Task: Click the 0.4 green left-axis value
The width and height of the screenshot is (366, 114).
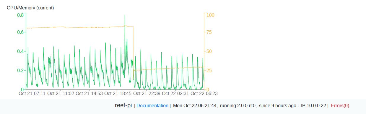Action: pyautogui.click(x=20, y=51)
